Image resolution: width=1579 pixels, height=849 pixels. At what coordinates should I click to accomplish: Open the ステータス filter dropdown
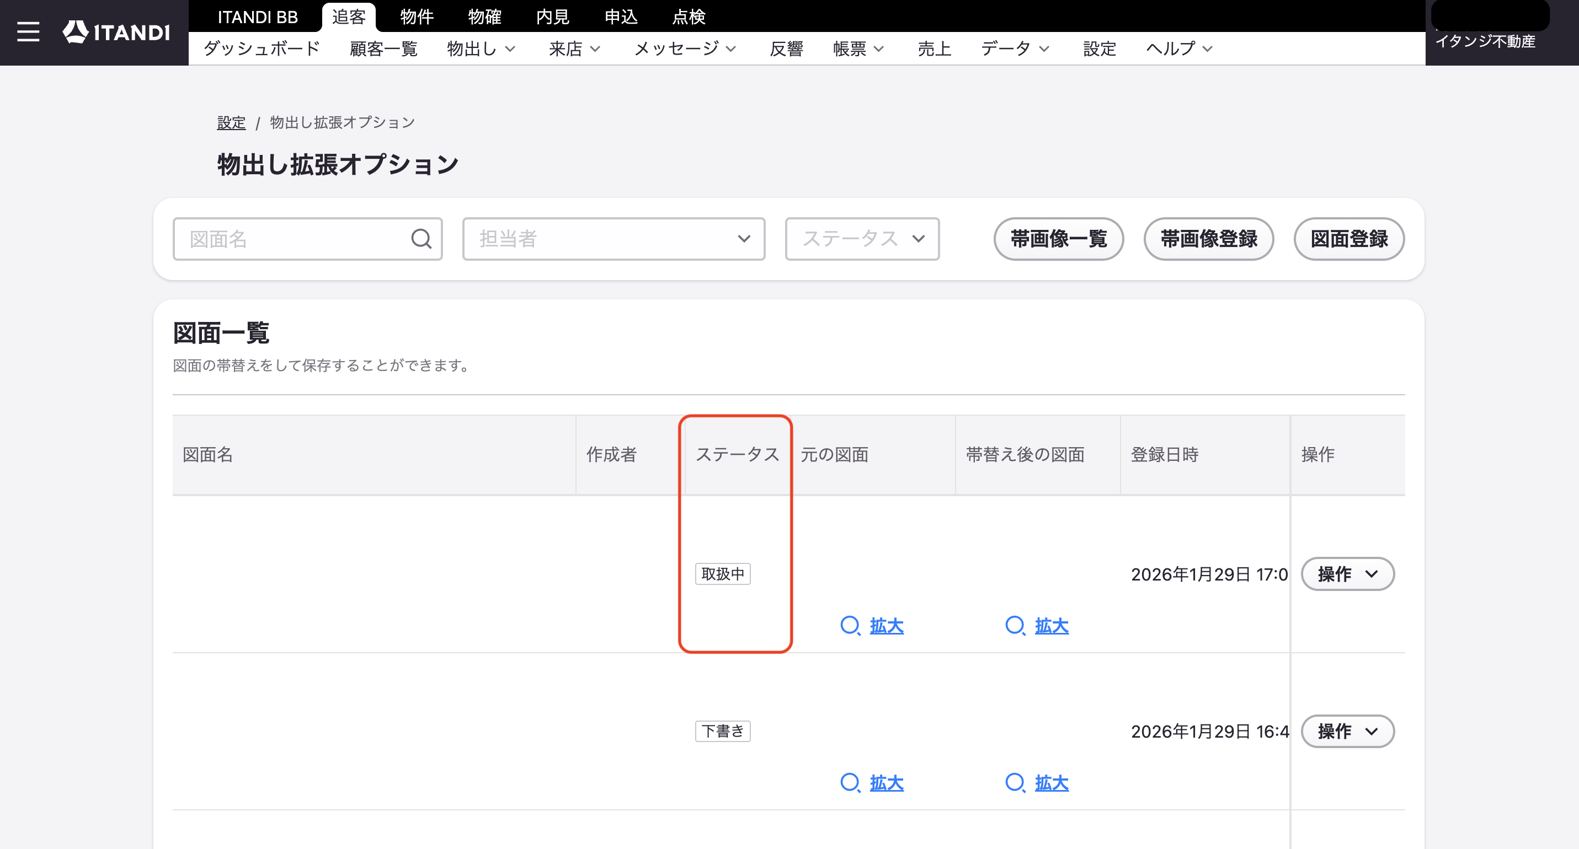point(862,239)
